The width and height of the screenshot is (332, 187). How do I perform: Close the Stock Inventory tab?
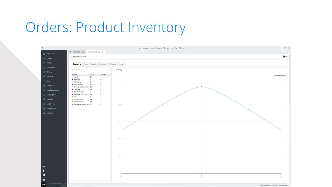102,52
